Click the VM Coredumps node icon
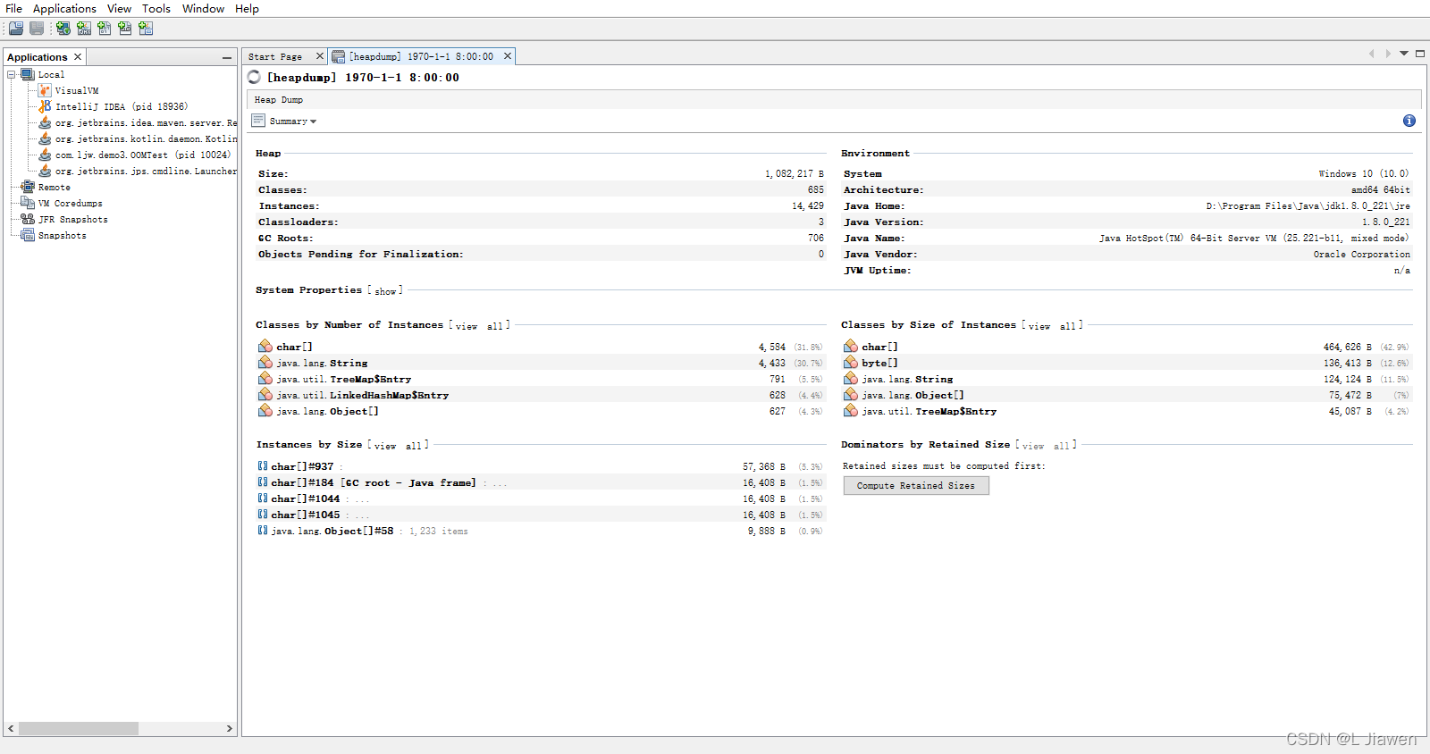This screenshot has width=1430, height=754. pyautogui.click(x=28, y=204)
